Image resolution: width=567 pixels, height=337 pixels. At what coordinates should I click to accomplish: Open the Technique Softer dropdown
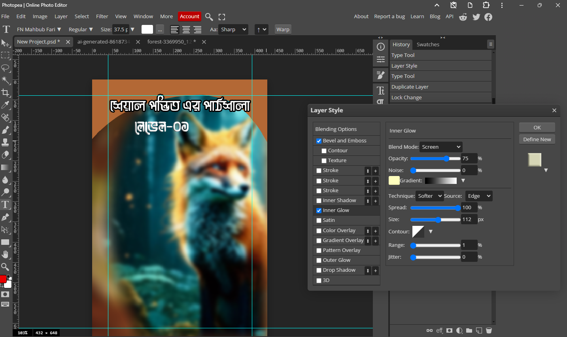(429, 196)
